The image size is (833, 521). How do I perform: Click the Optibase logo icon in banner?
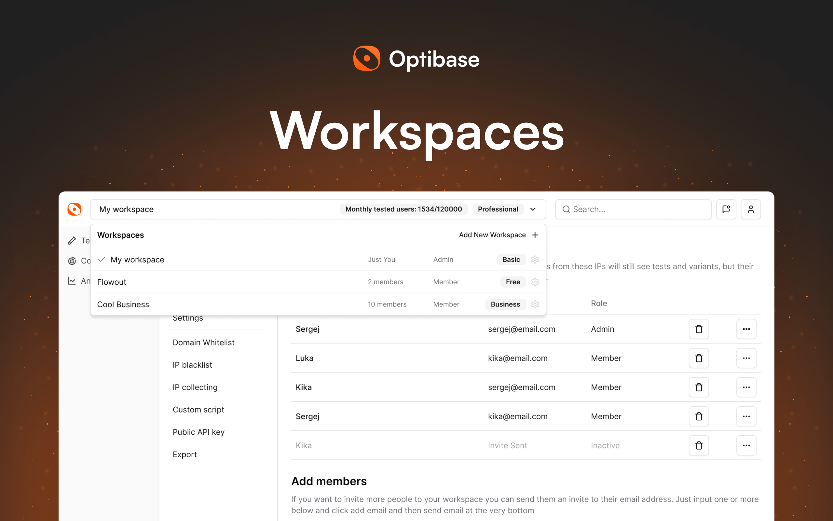coord(367,58)
